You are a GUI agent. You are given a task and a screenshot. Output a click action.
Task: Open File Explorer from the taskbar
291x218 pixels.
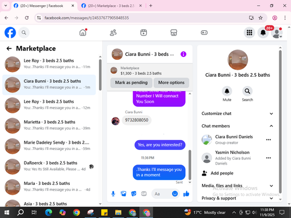click(x=118, y=213)
